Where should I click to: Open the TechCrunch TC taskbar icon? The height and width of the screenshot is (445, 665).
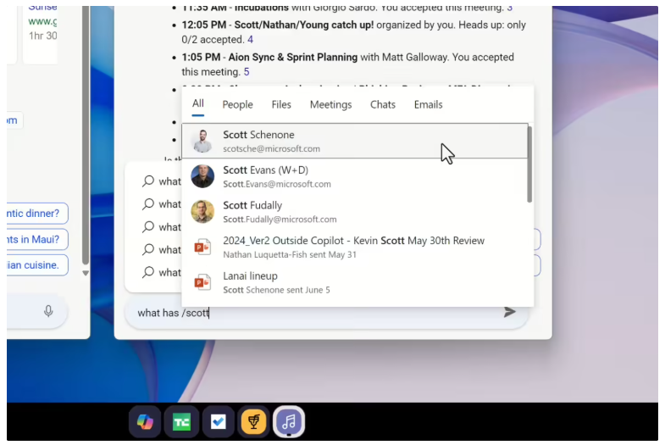point(181,421)
